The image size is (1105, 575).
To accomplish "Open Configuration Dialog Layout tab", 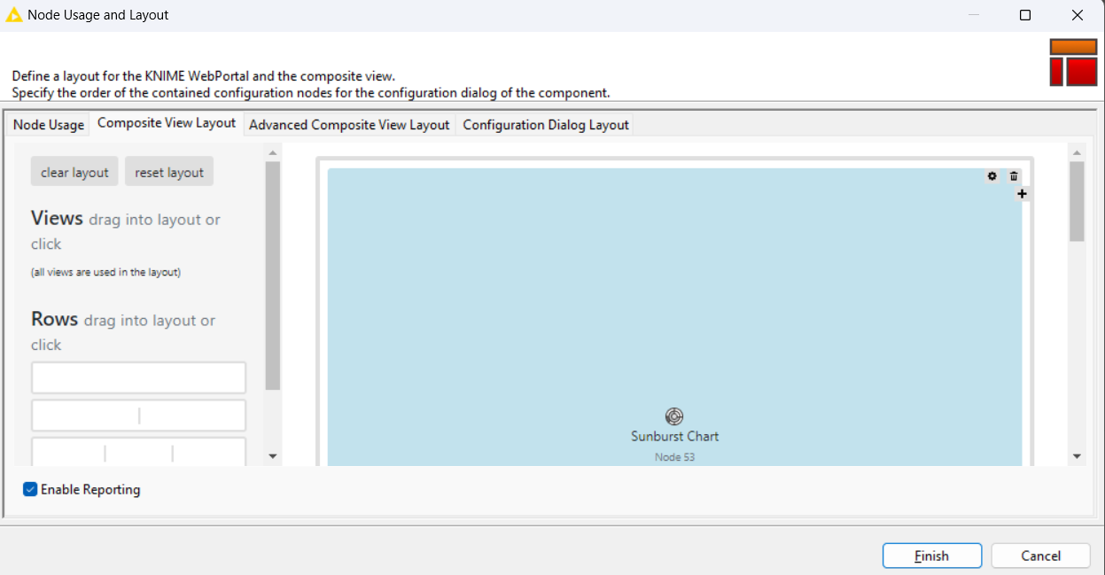I will [x=545, y=125].
